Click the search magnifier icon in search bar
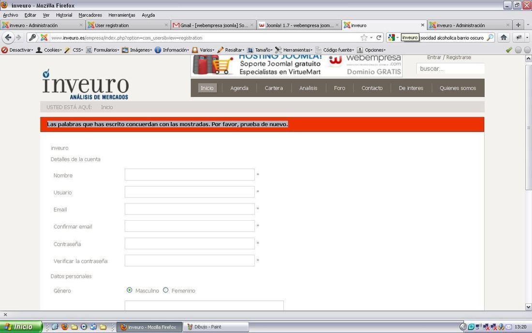Viewport: 532px width, 333px height. pos(490,38)
